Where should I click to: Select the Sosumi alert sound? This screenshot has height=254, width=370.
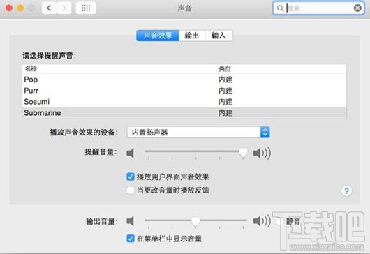pyautogui.click(x=184, y=102)
